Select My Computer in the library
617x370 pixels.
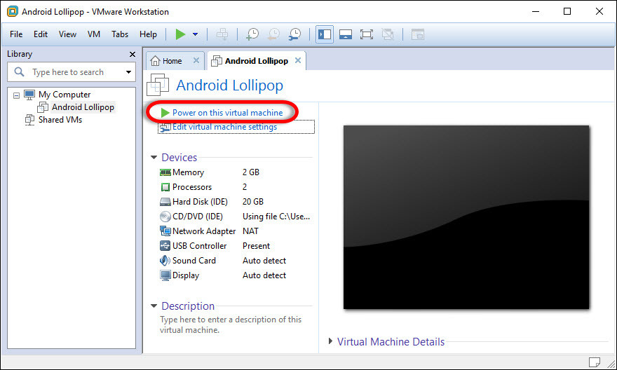(x=65, y=95)
